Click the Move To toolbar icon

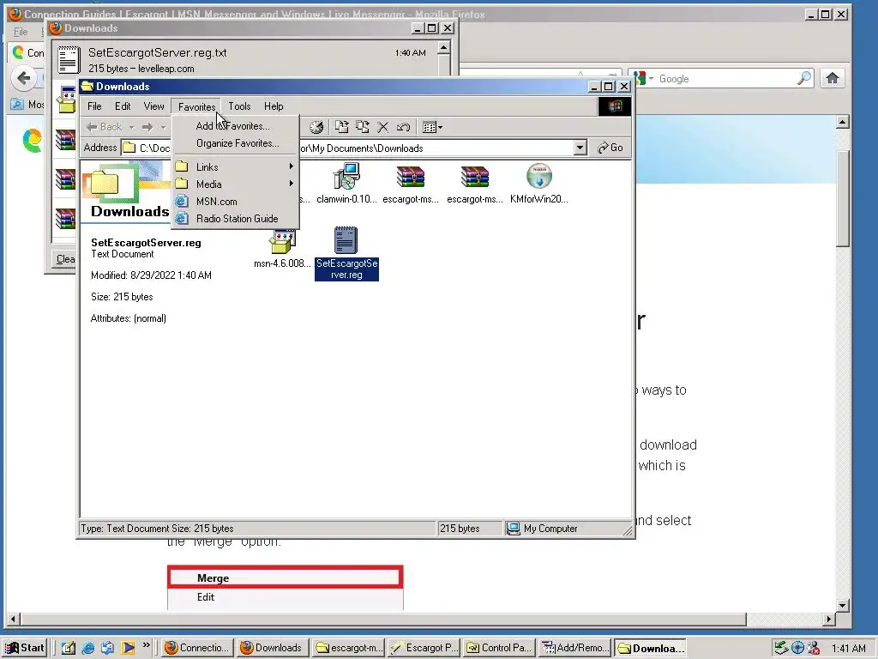tap(341, 127)
